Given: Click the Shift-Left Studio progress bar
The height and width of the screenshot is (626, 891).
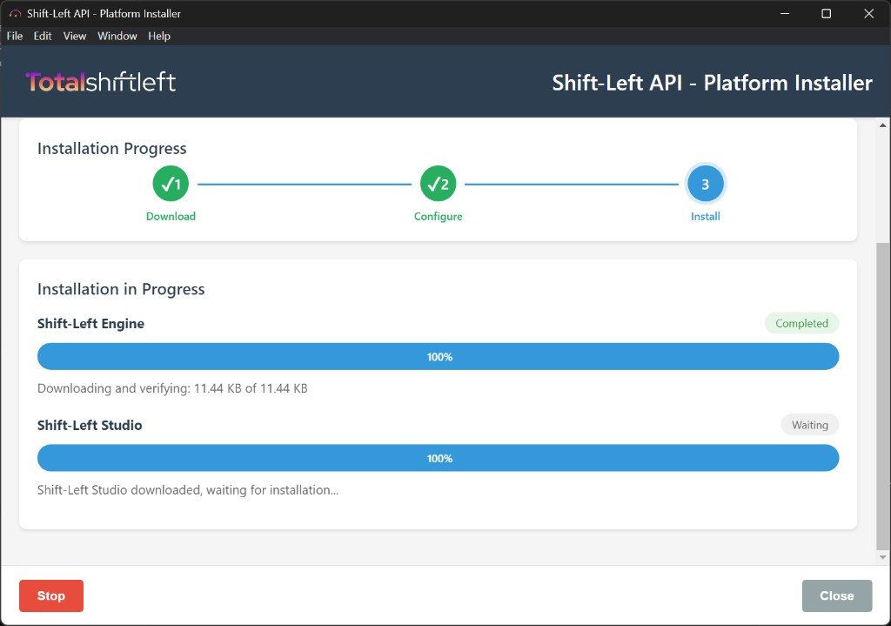Looking at the screenshot, I should (x=438, y=458).
